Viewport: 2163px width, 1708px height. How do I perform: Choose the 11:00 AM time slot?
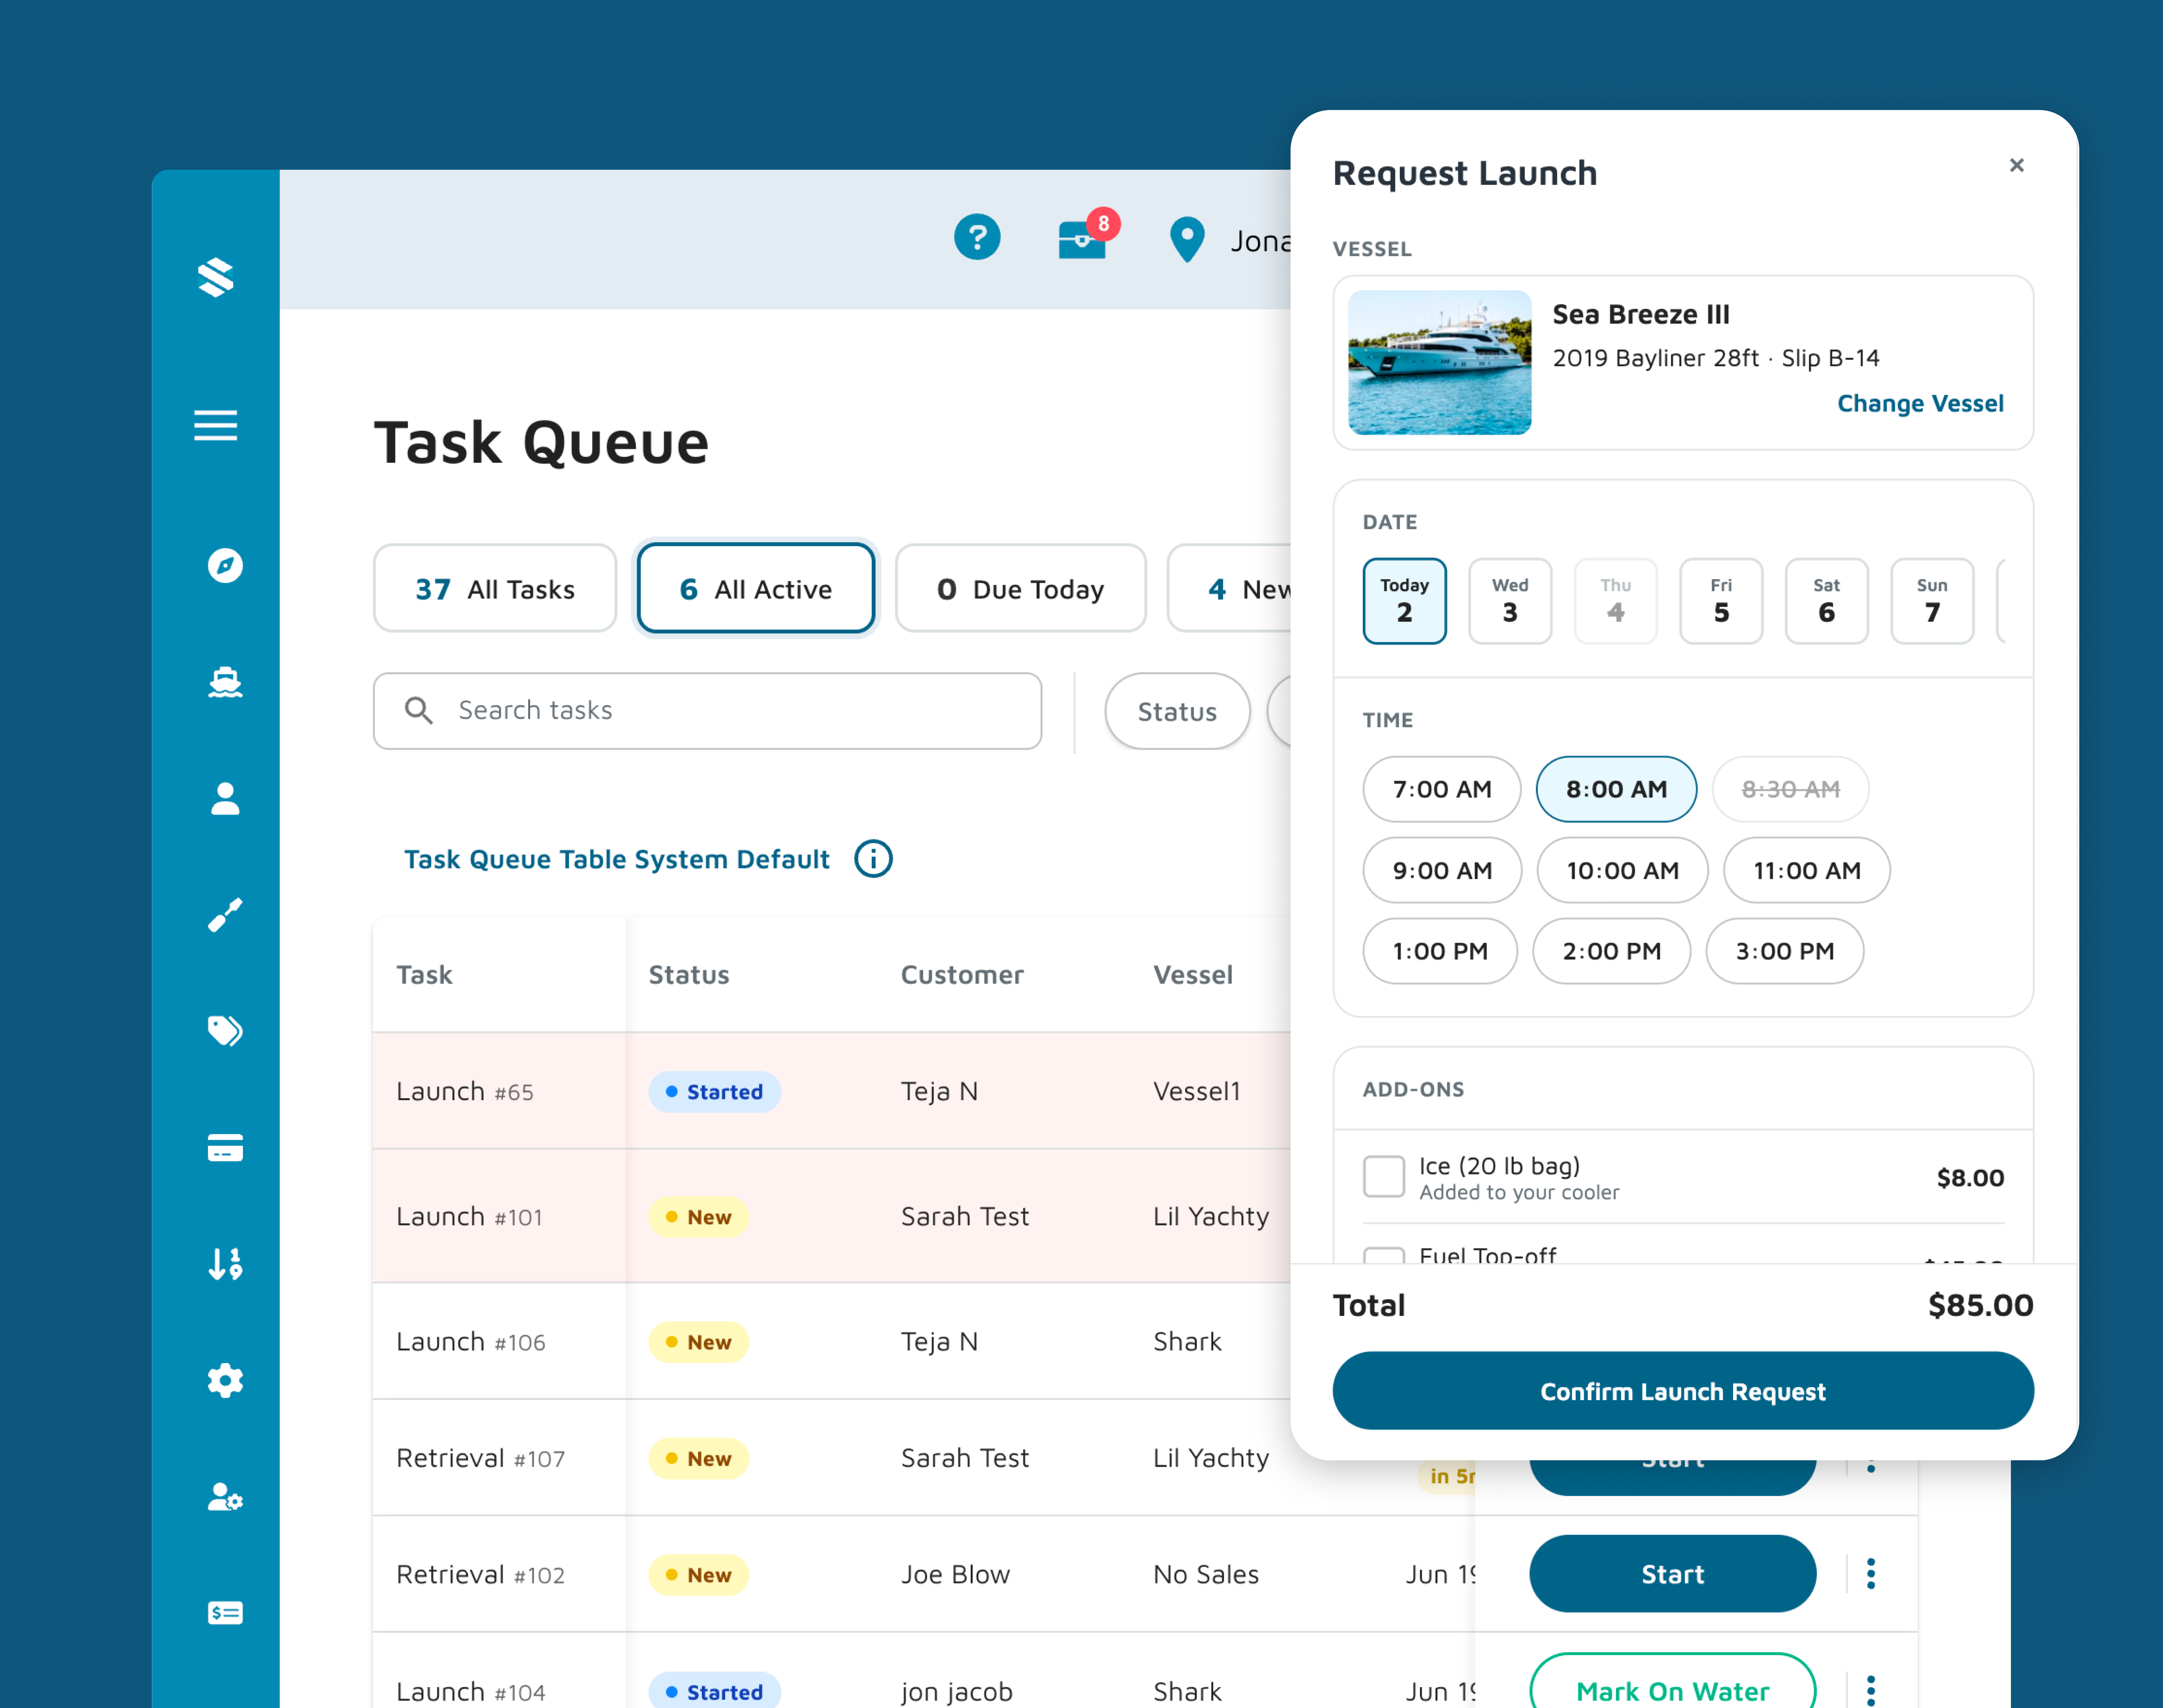[x=1807, y=870]
